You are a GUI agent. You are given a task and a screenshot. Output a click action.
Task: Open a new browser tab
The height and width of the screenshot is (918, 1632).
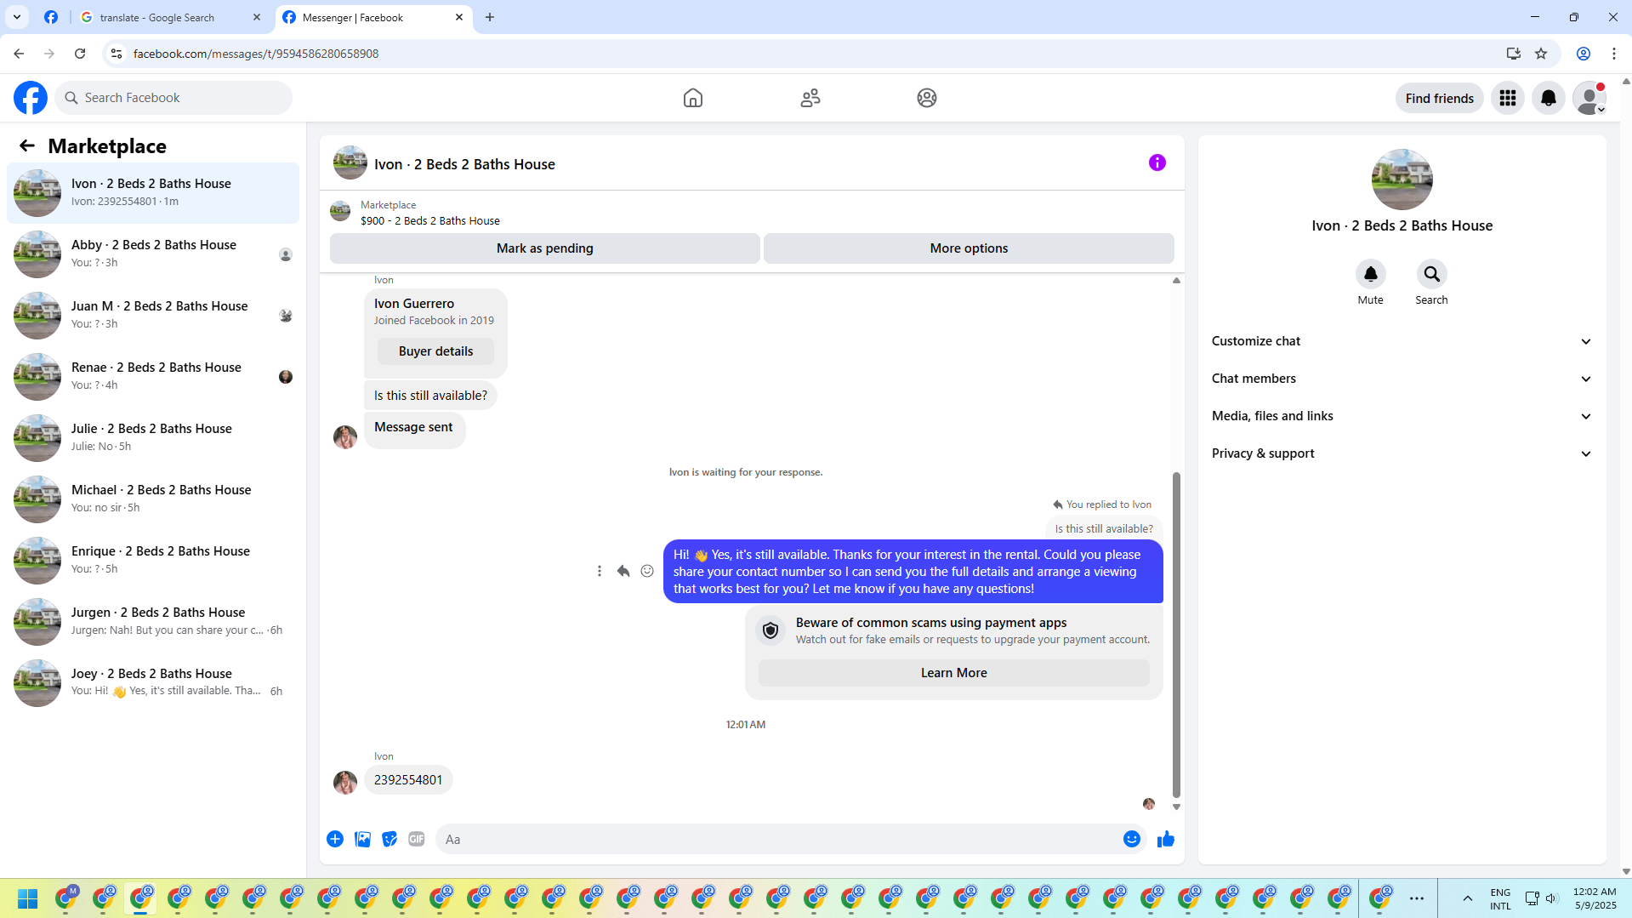[490, 17]
